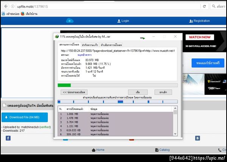Click the download arrow icon on Download File
The width and height of the screenshot is (227, 162).
[6, 117]
